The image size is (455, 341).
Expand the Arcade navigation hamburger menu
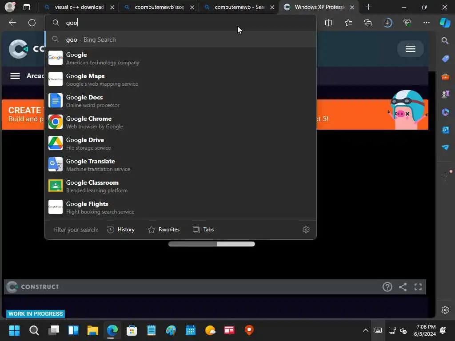(x=15, y=76)
